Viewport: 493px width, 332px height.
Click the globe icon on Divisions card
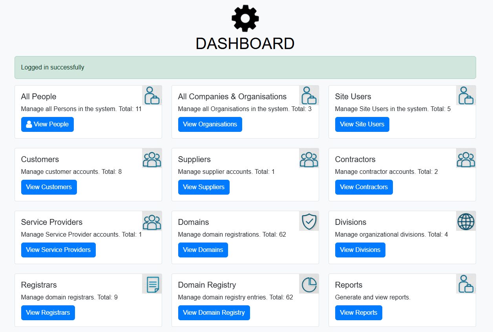pos(466,221)
